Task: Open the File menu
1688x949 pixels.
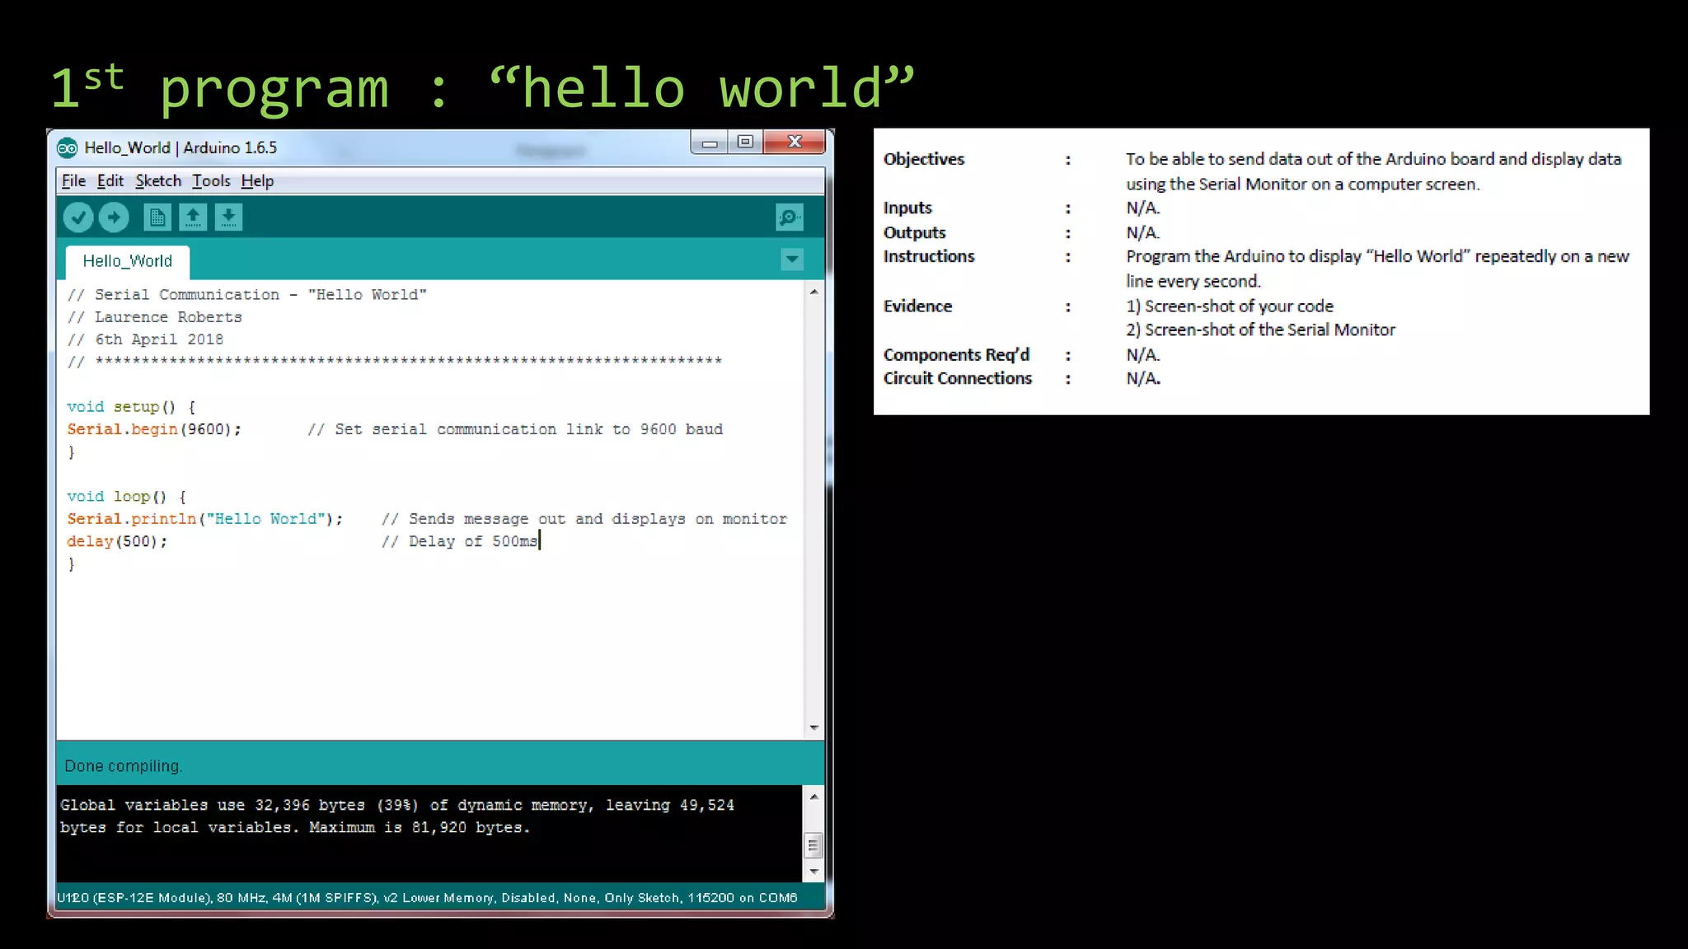Action: point(73,181)
